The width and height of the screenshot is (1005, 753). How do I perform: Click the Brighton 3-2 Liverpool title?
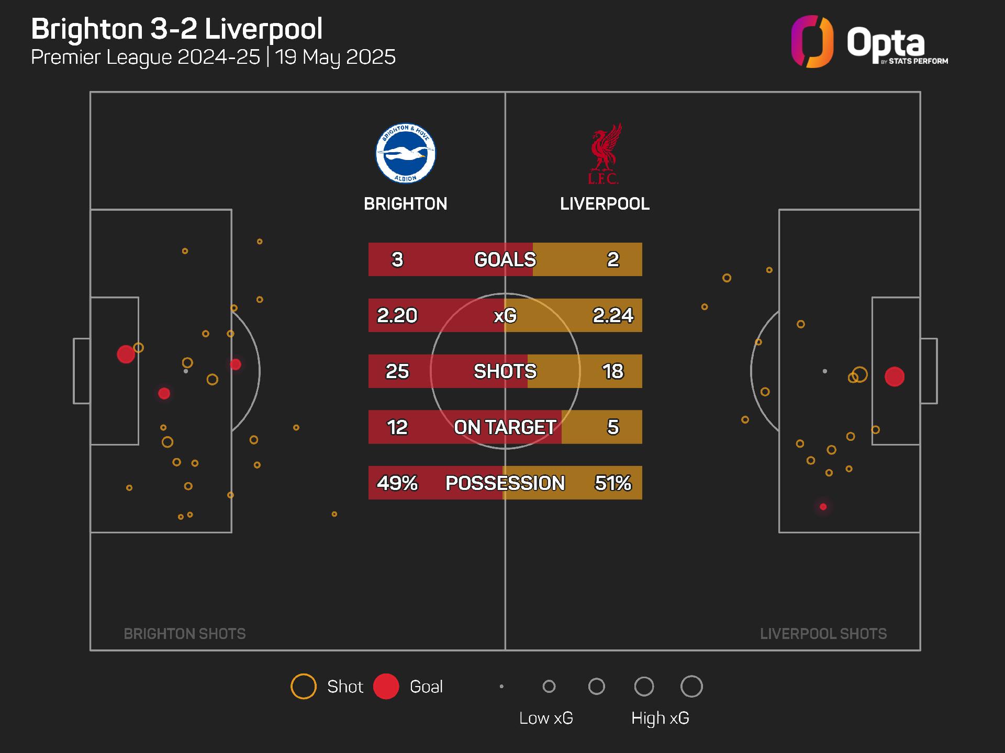(x=177, y=29)
